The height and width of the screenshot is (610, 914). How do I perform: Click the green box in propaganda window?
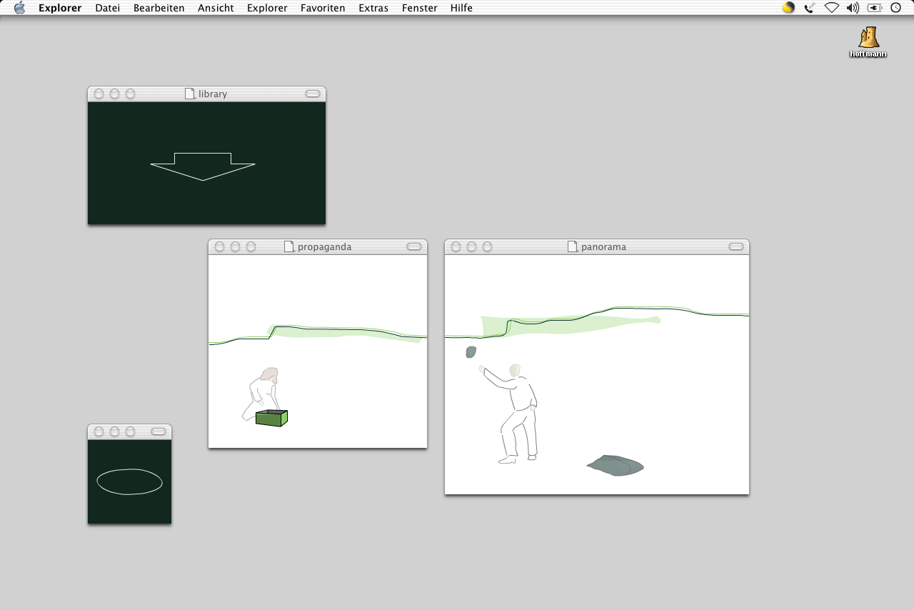point(272,418)
